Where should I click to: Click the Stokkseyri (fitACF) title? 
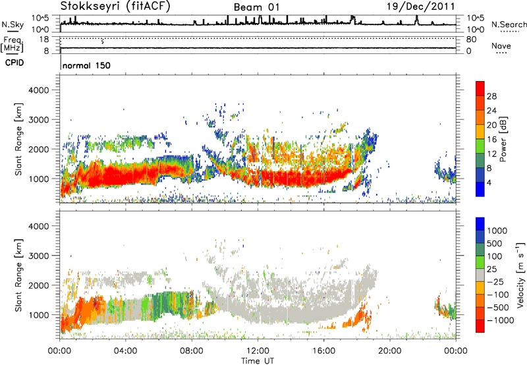115,7
